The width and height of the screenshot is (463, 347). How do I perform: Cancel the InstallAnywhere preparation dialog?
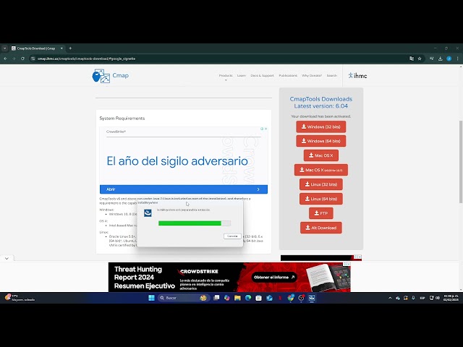coord(232,236)
